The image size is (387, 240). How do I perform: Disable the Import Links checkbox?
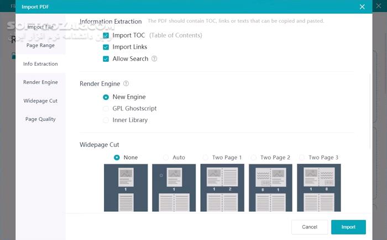coord(106,47)
